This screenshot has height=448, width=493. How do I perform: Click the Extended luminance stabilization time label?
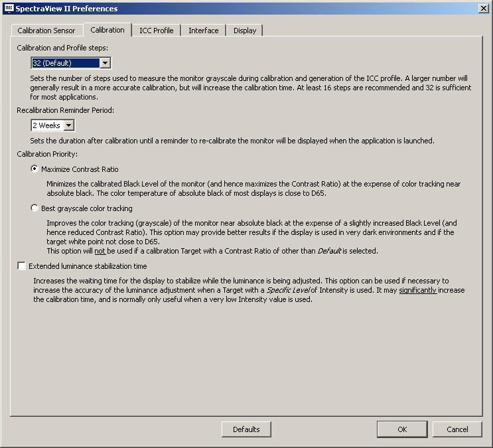[x=88, y=266]
